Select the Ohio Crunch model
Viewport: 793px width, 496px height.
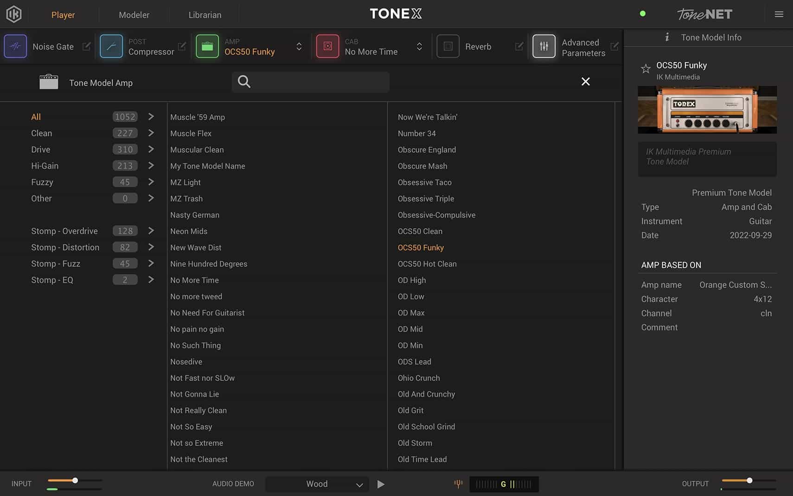click(x=419, y=378)
